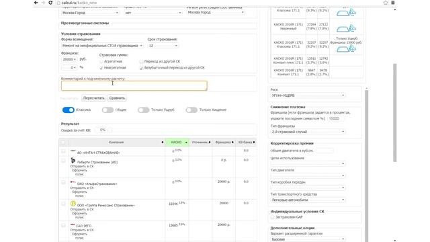Click Отправить в СК under Ренессанс Страхование
Image resolution: width=430 pixels, height=242 pixels.
pos(82,209)
